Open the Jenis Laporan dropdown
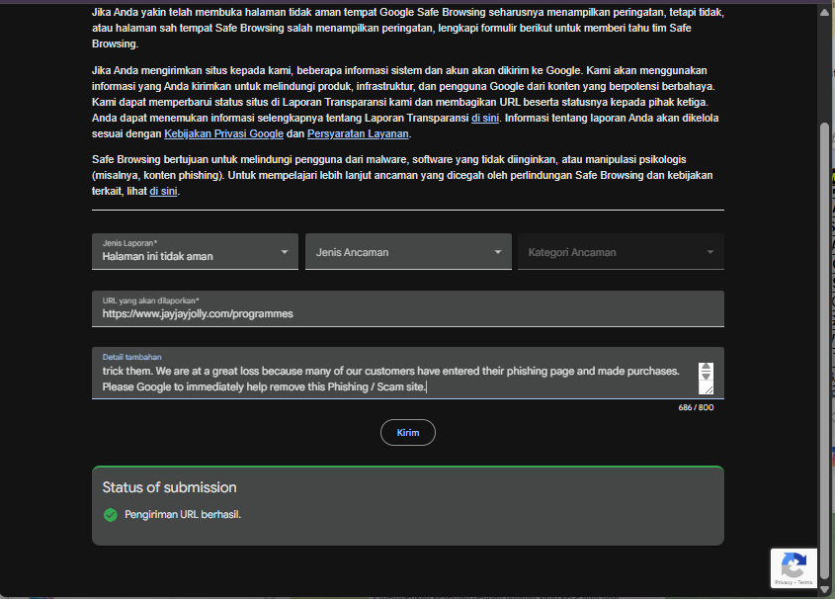Viewport: 835px width, 599px height. (x=195, y=251)
